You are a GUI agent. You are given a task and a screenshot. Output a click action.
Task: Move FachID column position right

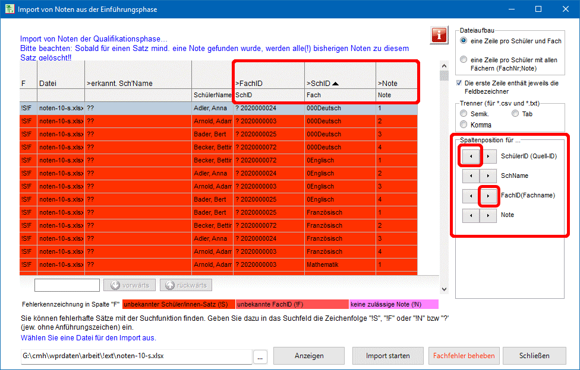488,196
